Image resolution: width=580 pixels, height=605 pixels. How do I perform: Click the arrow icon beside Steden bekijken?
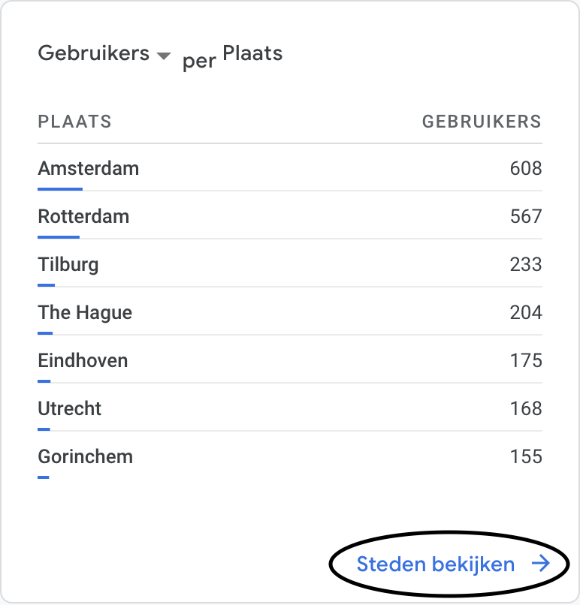541,564
